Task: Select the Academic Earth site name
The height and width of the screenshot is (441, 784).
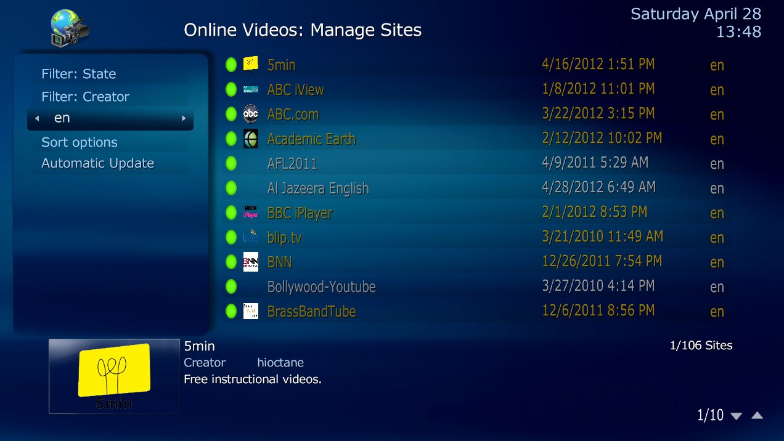Action: [311, 139]
